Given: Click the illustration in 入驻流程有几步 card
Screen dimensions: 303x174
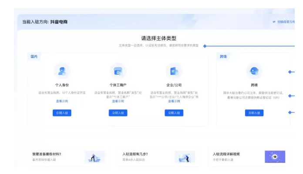Looking at the screenshot, I should coord(185,157).
